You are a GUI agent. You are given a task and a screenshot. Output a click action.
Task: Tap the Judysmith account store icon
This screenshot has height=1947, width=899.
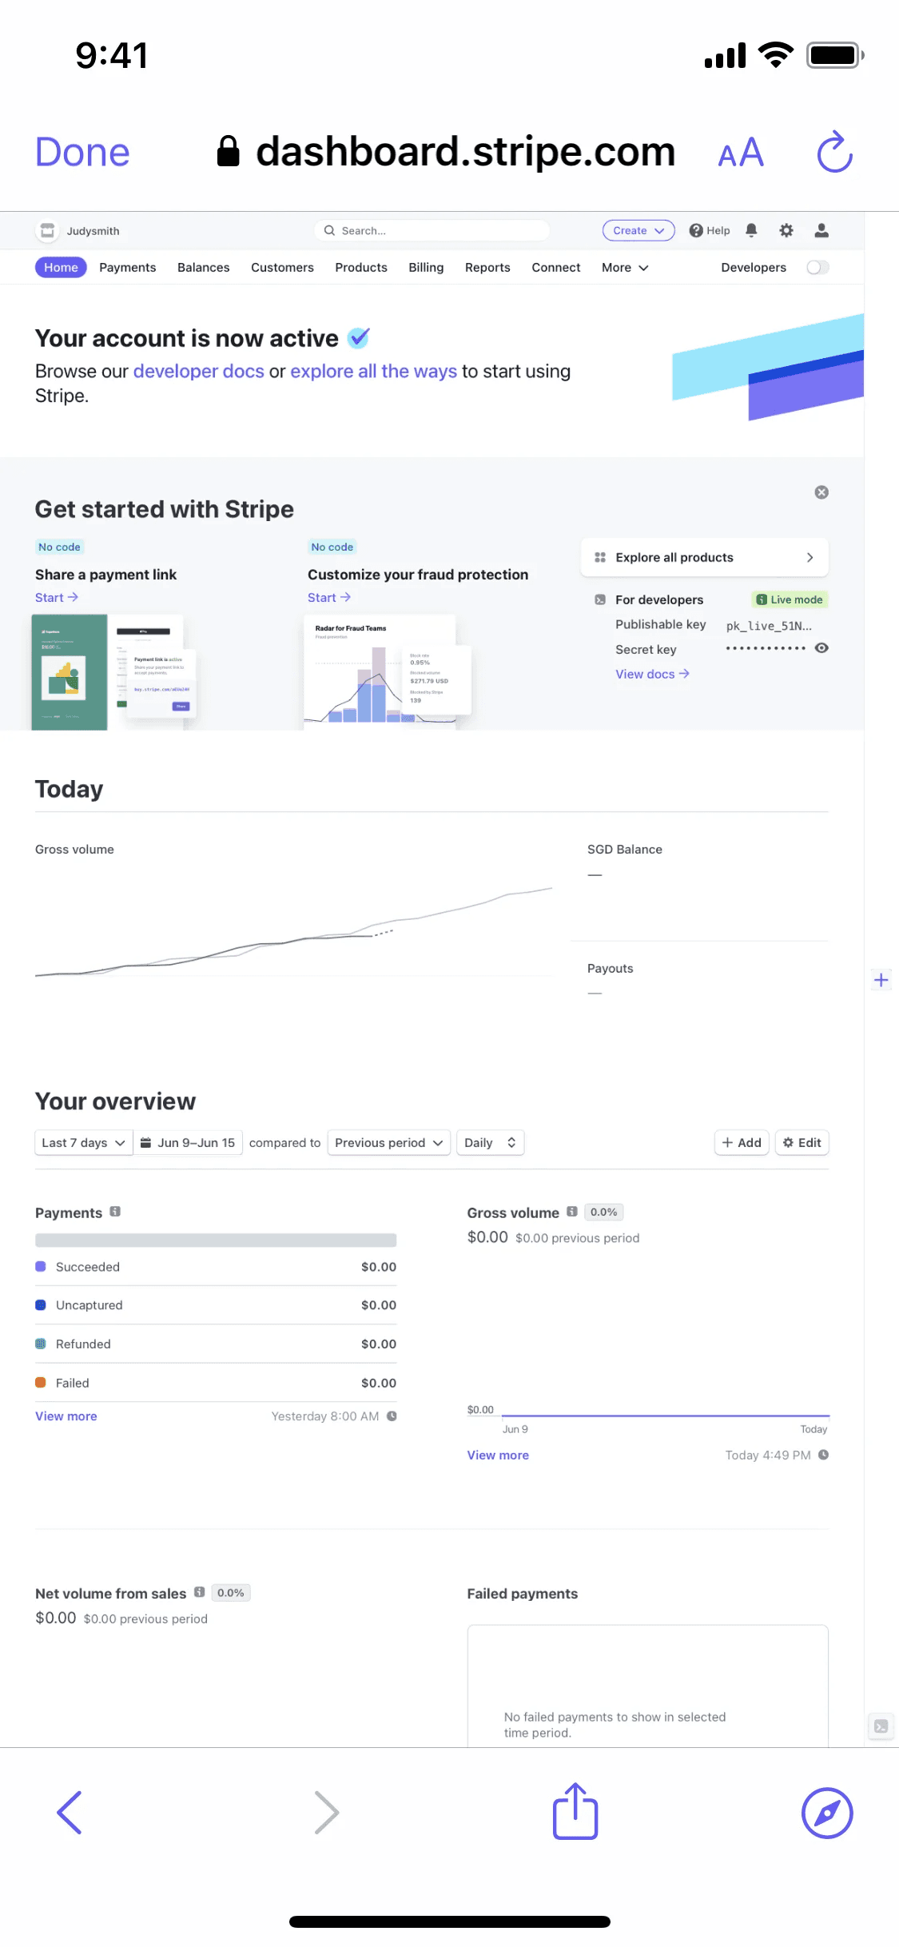click(48, 231)
